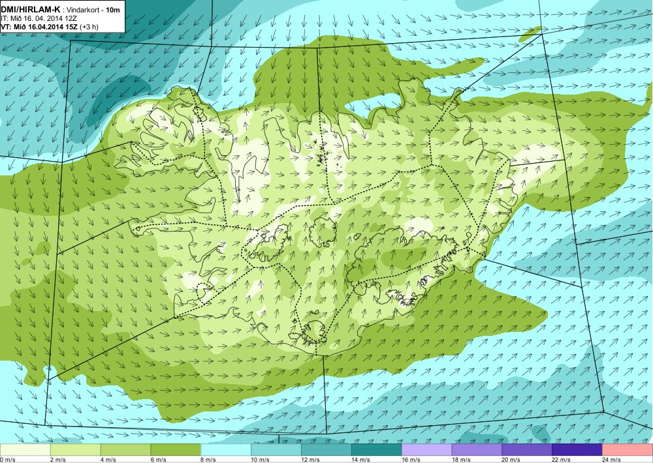
Task: Choose the legend swatch between 18 and 20 m/s
Action: 477,450
